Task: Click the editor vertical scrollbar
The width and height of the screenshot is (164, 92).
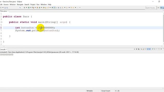Action: pyautogui.click(x=163, y=28)
